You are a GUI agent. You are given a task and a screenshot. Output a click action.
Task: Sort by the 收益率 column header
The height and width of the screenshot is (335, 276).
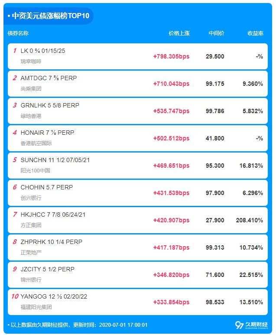coord(255,33)
